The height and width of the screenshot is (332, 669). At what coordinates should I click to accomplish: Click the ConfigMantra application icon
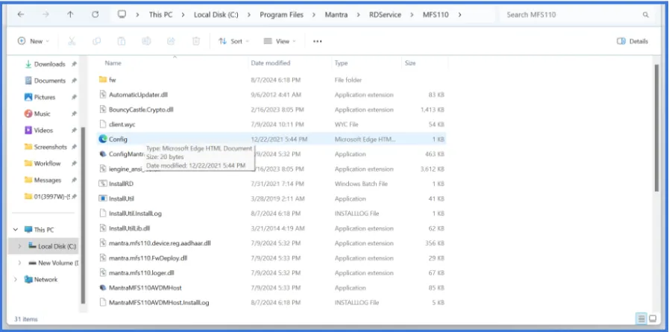[x=102, y=154]
